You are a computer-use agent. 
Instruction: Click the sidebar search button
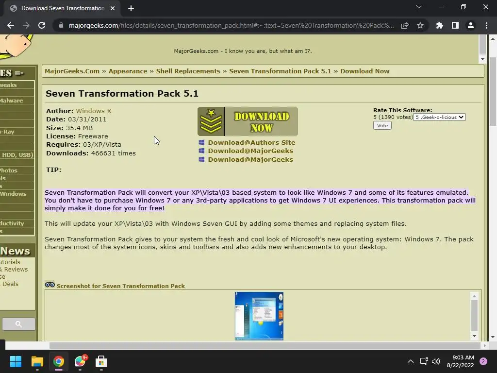19,324
